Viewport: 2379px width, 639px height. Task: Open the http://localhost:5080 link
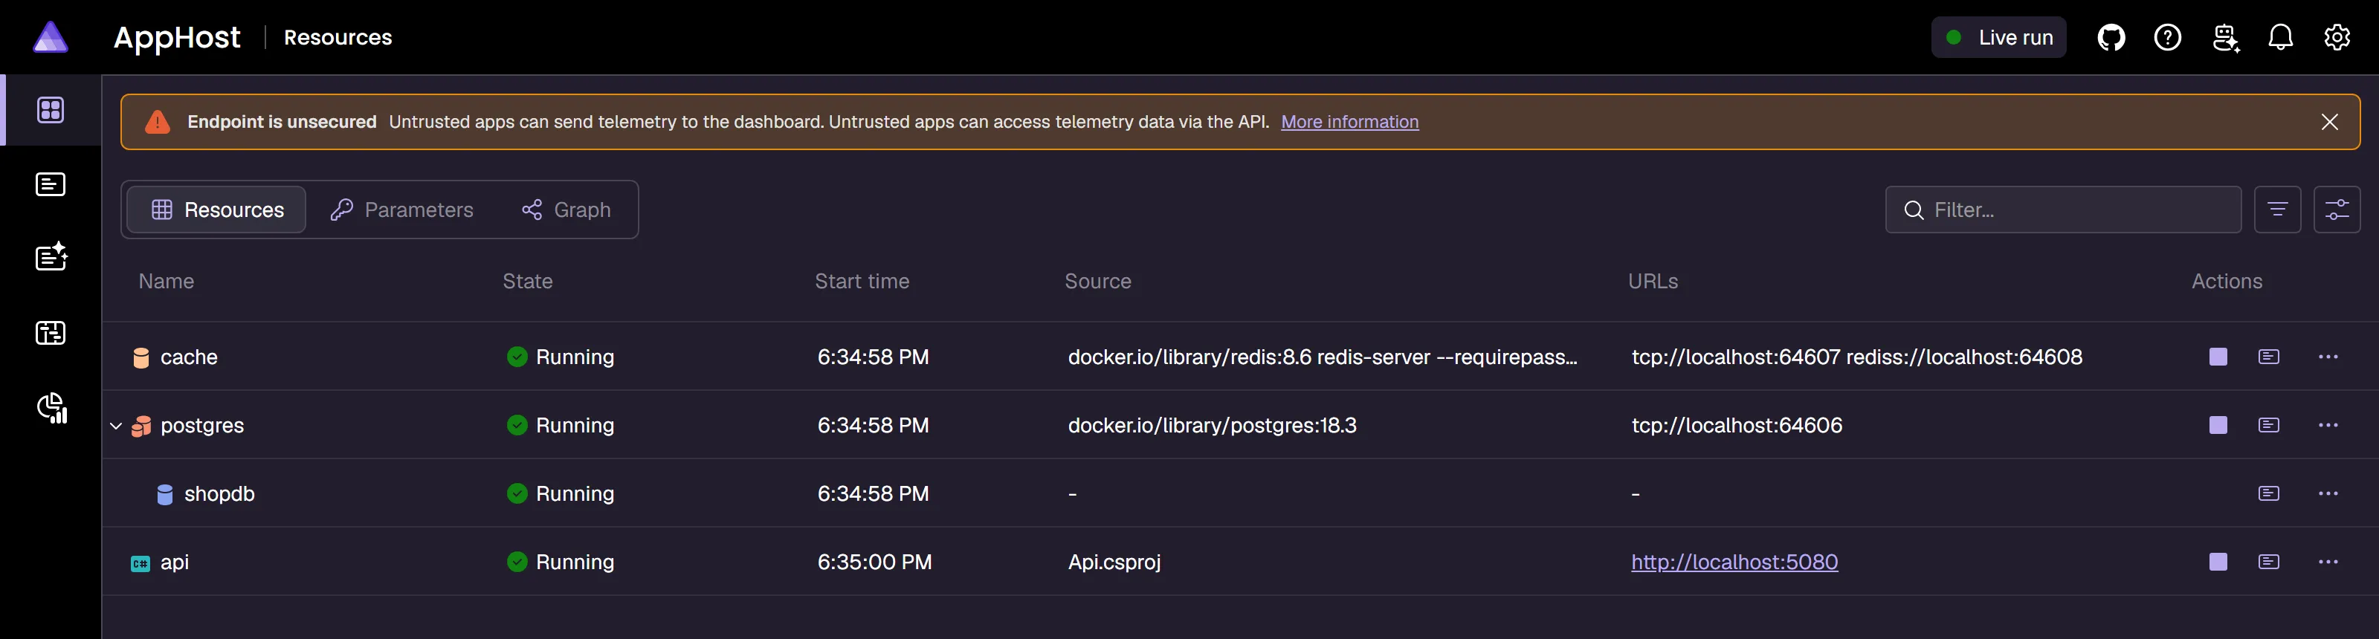1734,562
